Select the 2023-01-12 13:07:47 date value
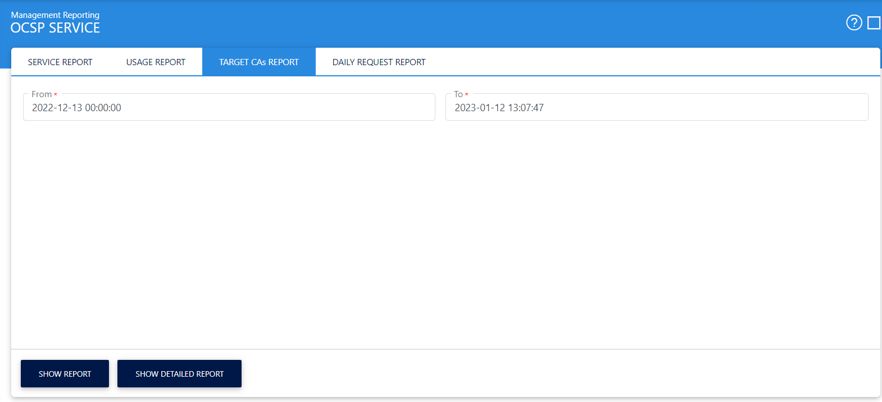This screenshot has height=402, width=882. pyautogui.click(x=499, y=108)
